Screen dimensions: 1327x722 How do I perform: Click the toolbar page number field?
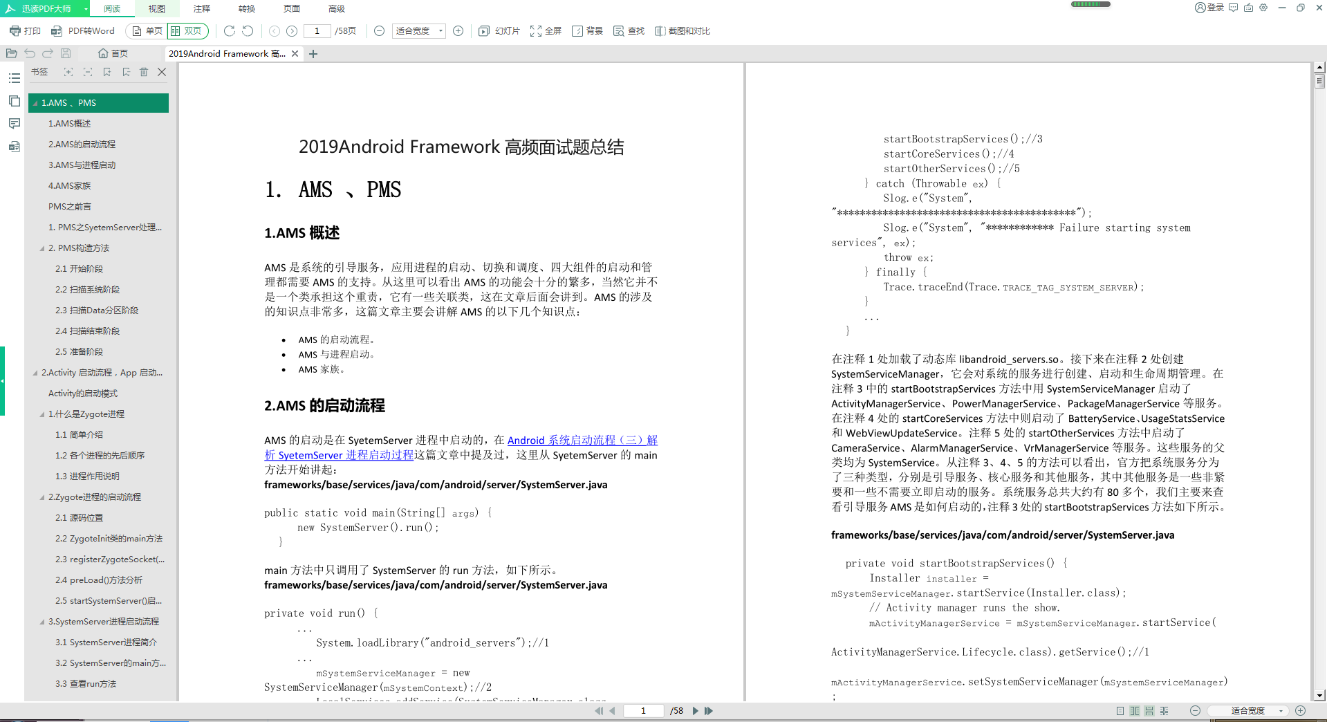(x=317, y=31)
